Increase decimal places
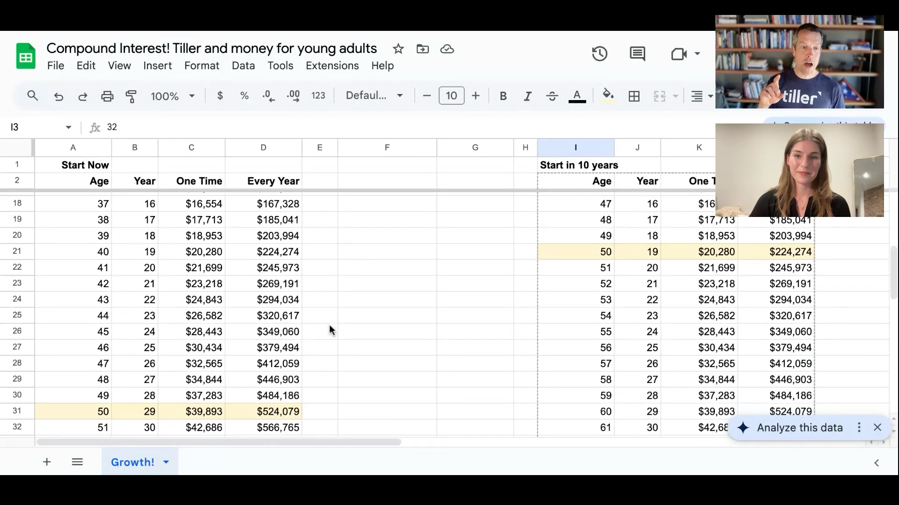The width and height of the screenshot is (899, 505). coord(294,96)
